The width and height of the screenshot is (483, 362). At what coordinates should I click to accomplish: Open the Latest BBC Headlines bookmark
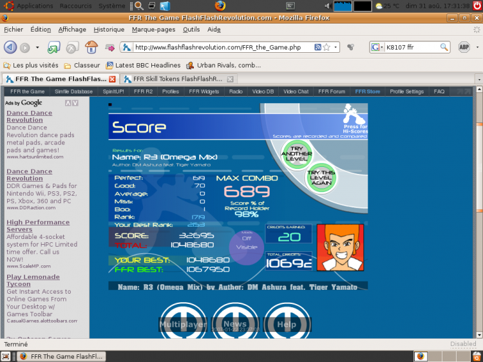point(143,65)
